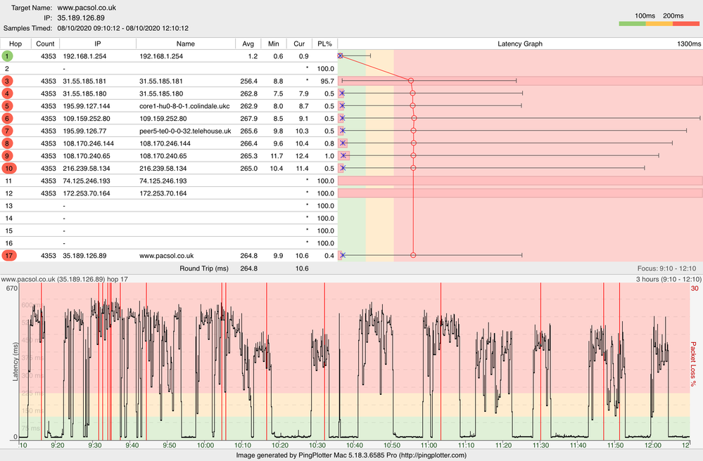This screenshot has height=461, width=703.
Task: Open the Focus 9:10 - 12:10 selector
Action: point(665,268)
